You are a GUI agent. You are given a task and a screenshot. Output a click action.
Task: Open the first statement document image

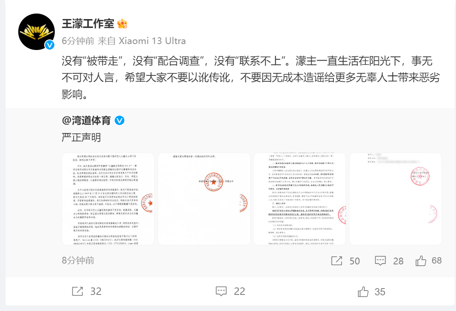point(108,199)
